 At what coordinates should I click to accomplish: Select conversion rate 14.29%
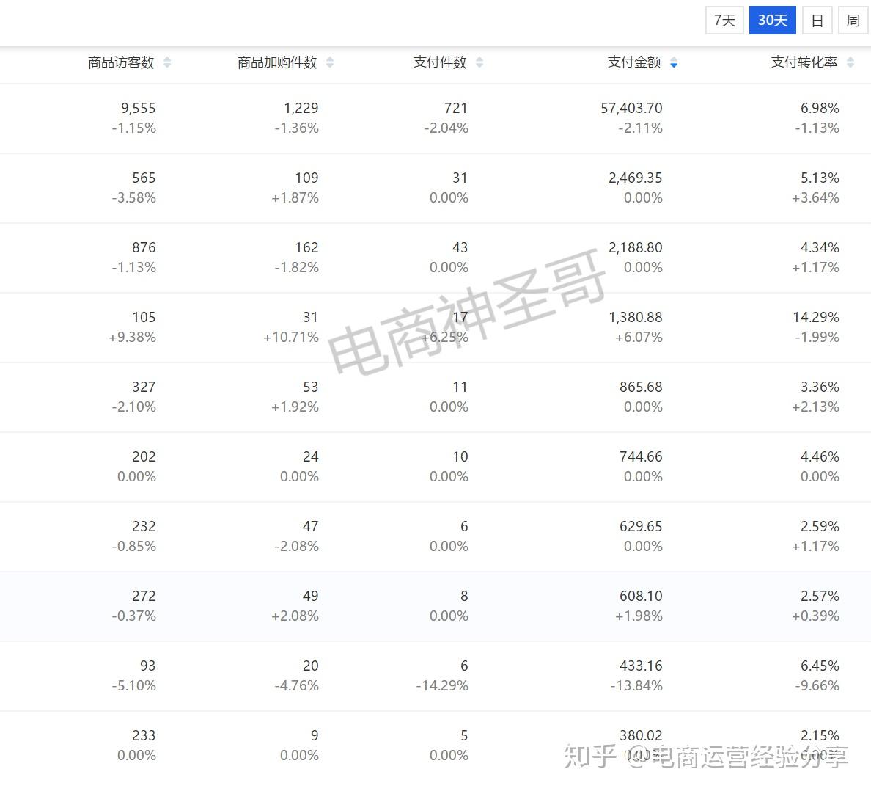(816, 318)
